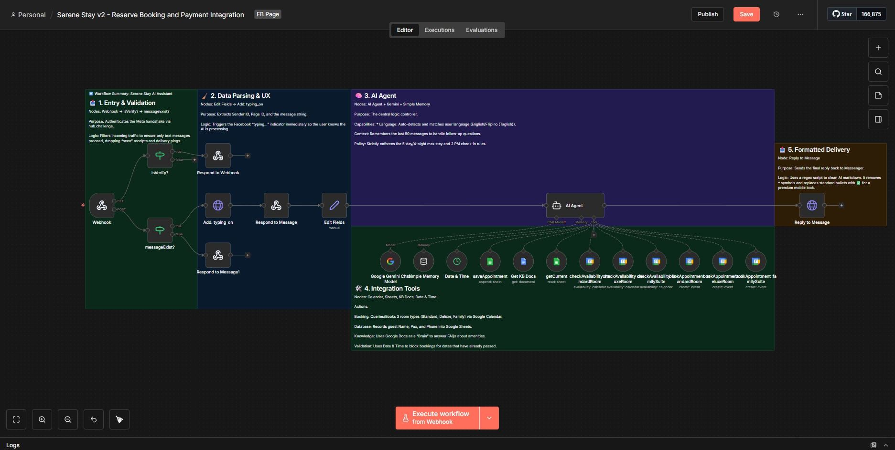Screen dimensions: 895x450
Task: Switch to the Evaluations tab
Action: [x=481, y=30]
